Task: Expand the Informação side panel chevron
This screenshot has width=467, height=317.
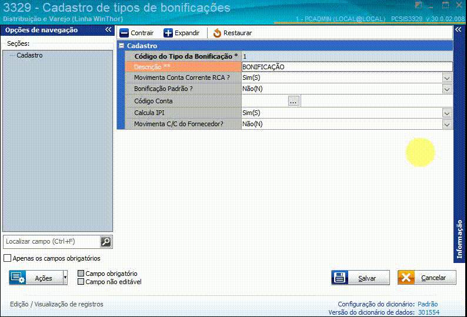Action: (x=458, y=30)
